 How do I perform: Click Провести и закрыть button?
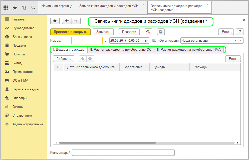[70, 32]
